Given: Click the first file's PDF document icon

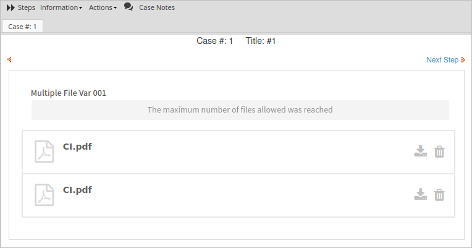Looking at the screenshot, I should click(x=44, y=152).
